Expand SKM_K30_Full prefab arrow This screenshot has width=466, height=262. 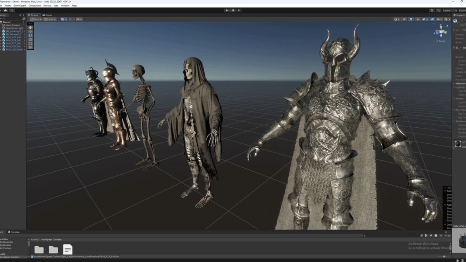pyautogui.click(x=1, y=37)
